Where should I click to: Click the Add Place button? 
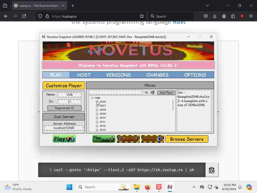tap(166, 93)
